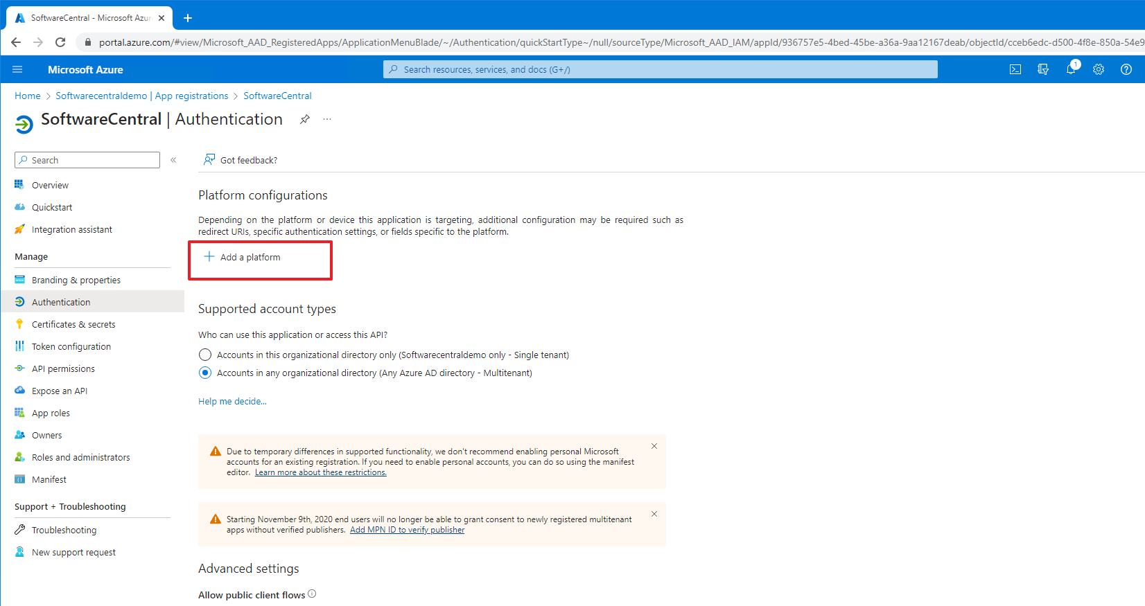Viewport: 1145px width, 606px height.
Task: Click Add MPN ID to verify publisher link
Action: tap(407, 530)
